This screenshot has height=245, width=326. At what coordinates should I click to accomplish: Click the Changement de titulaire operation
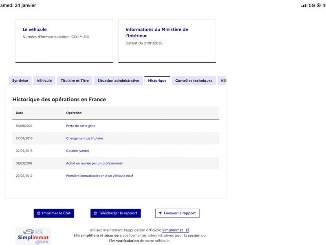point(84,138)
